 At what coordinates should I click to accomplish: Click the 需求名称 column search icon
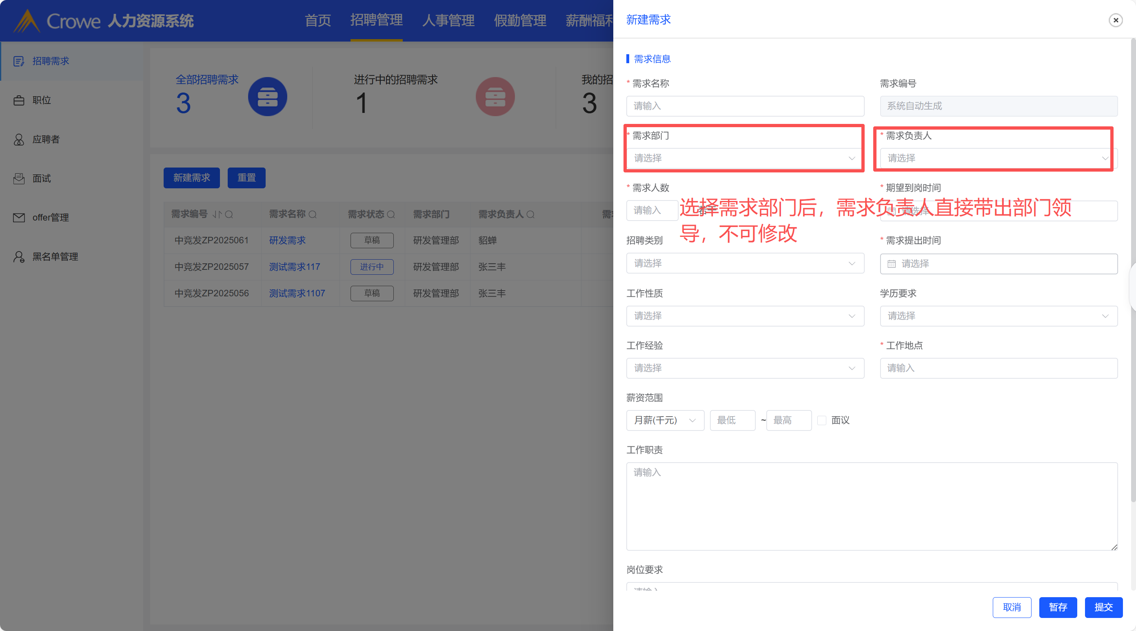(313, 214)
